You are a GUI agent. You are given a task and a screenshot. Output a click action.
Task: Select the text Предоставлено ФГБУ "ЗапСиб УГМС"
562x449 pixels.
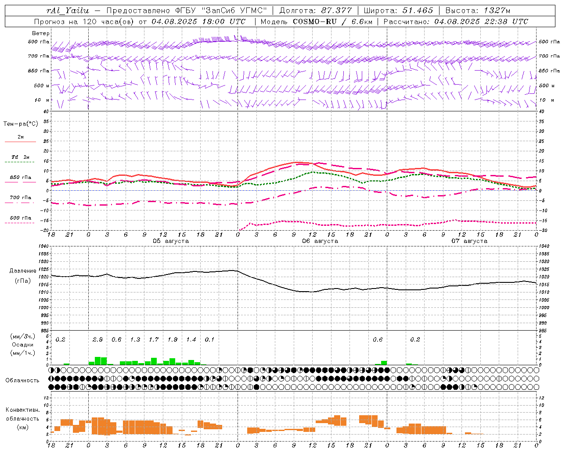click(x=187, y=11)
